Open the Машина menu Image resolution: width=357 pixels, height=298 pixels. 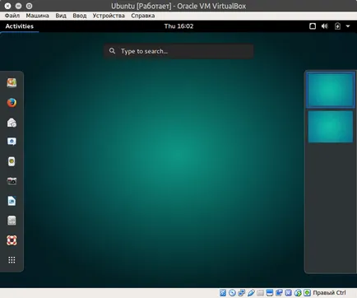click(38, 16)
